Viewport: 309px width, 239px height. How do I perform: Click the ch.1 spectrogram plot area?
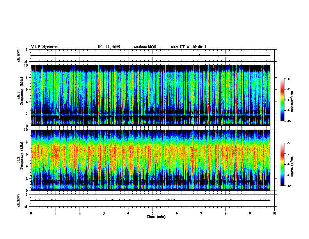[151, 95]
